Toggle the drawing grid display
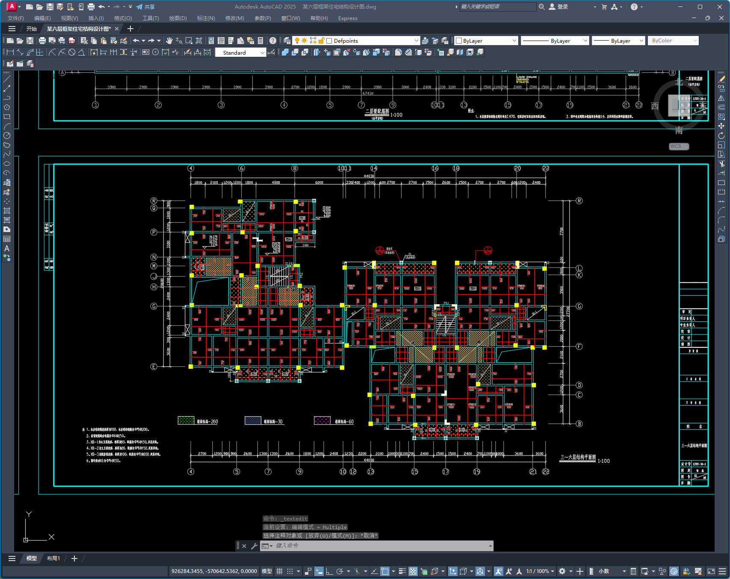This screenshot has width=730, height=579. click(280, 571)
